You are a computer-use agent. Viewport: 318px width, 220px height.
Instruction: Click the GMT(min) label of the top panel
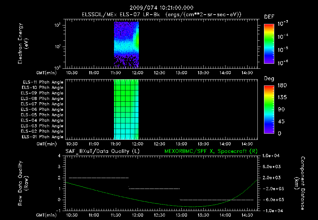pyautogui.click(x=47, y=73)
